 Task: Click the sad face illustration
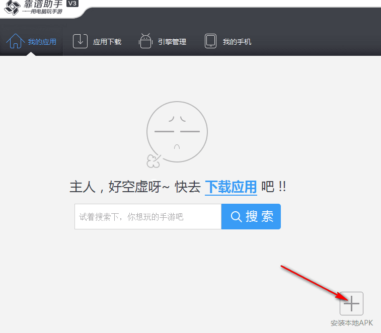(x=177, y=132)
